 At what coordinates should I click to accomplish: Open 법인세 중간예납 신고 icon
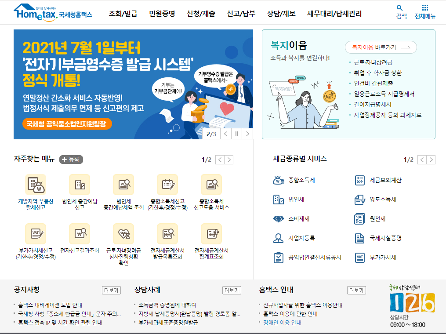(x=80, y=185)
